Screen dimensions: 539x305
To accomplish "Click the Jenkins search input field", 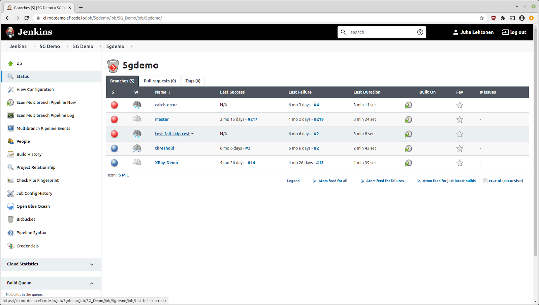I will (x=382, y=32).
